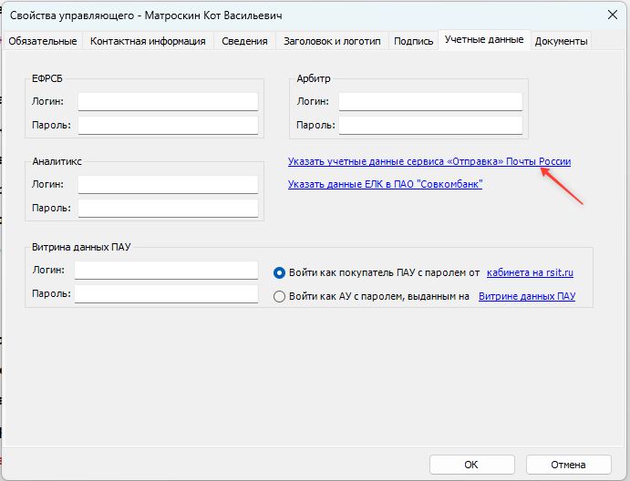This screenshot has height=481, width=630.
Task: Switch to the Обязательные tab
Action: tap(43, 41)
